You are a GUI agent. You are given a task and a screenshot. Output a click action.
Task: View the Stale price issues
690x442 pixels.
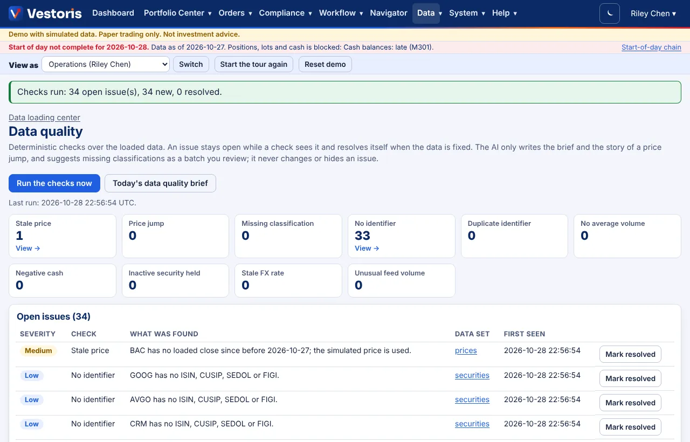[28, 248]
